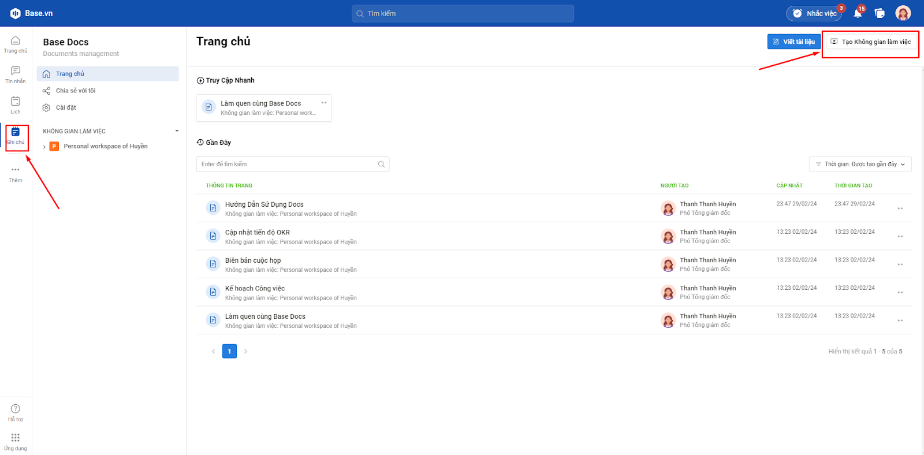Open options dots on quick access card
Screen dimensions: 924x455
pos(324,103)
